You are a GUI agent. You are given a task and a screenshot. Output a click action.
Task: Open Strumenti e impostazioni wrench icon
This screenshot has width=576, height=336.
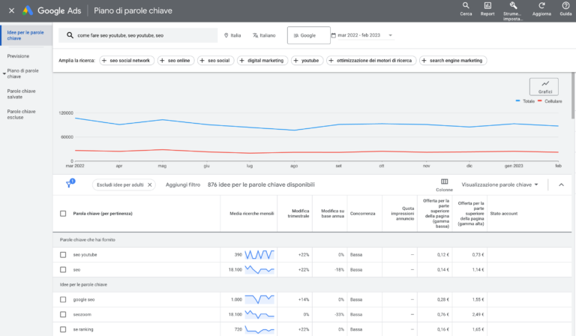coord(513,6)
